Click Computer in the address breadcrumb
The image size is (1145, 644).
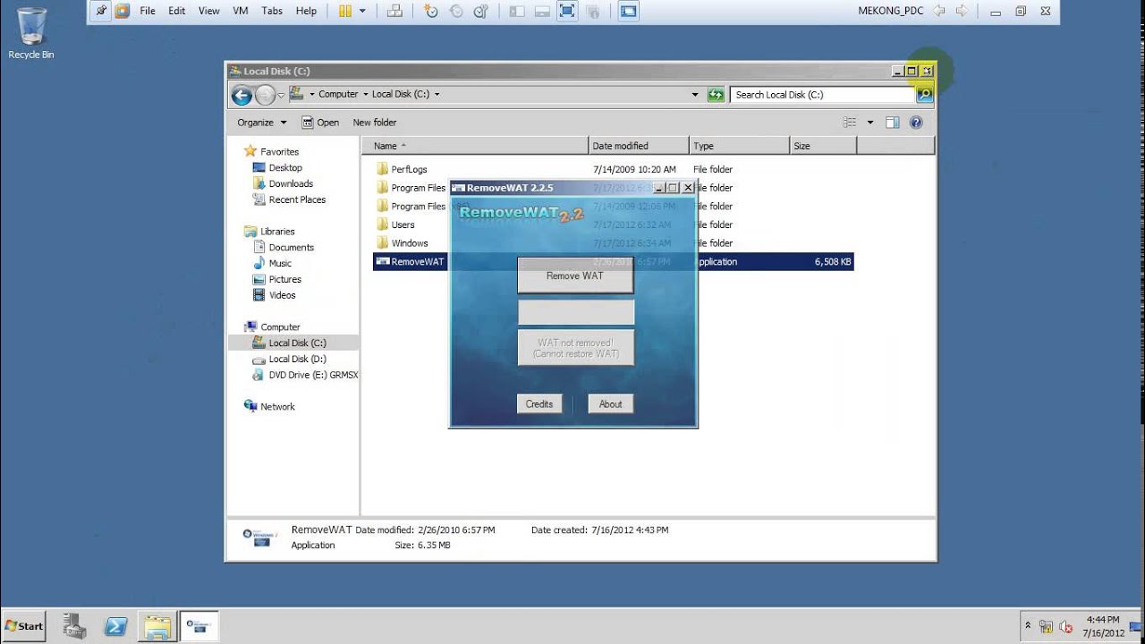[x=338, y=94]
